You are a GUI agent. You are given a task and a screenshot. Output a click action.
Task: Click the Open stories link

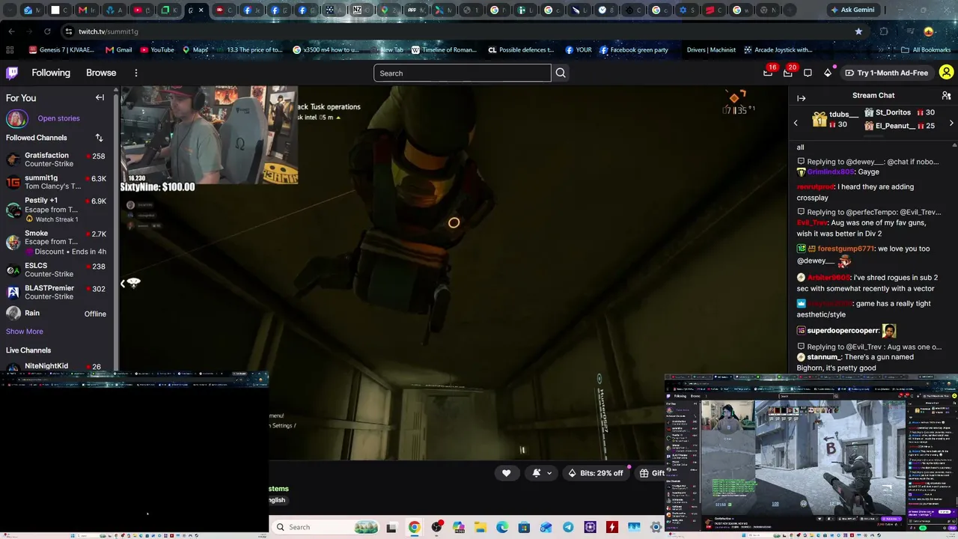click(58, 118)
